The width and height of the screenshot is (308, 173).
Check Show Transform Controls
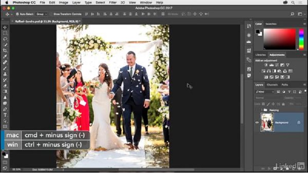coord(51,14)
